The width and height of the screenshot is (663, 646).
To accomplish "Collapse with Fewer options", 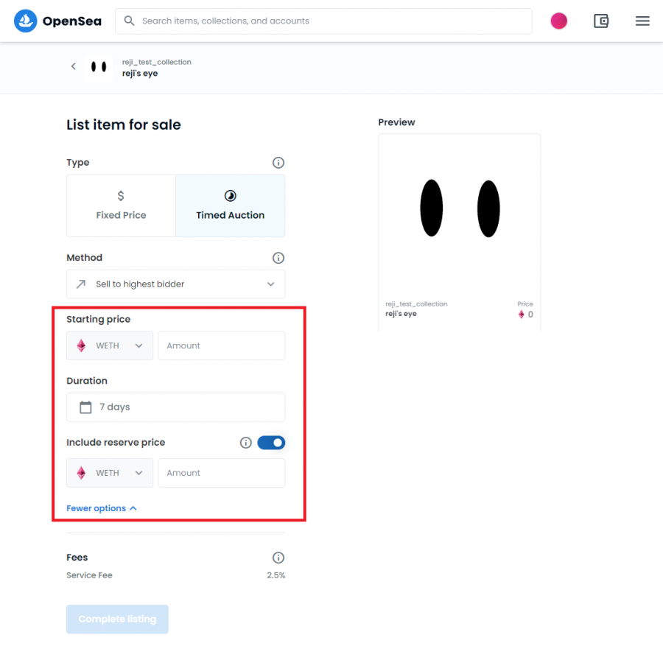I will (x=102, y=508).
